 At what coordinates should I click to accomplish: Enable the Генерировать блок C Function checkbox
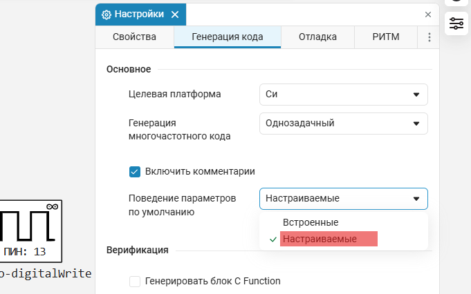click(x=135, y=282)
